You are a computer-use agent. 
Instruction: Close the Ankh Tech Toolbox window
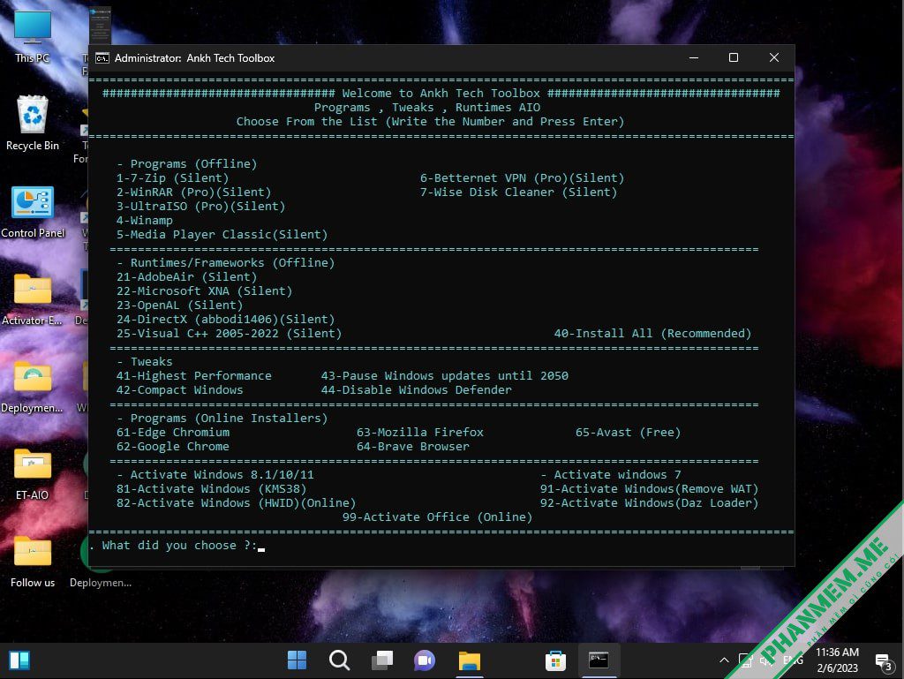point(774,57)
